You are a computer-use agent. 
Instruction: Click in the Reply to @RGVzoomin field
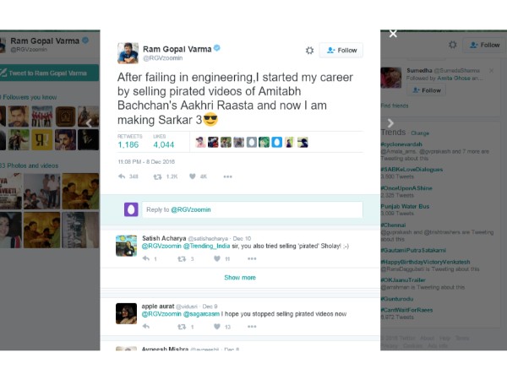[252, 209]
